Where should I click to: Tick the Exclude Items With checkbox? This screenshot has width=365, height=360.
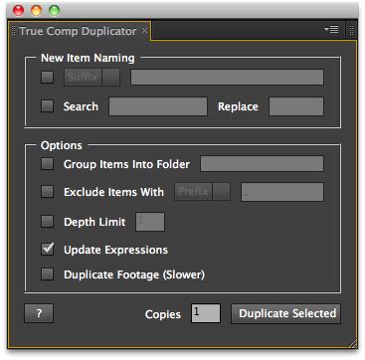click(x=47, y=192)
